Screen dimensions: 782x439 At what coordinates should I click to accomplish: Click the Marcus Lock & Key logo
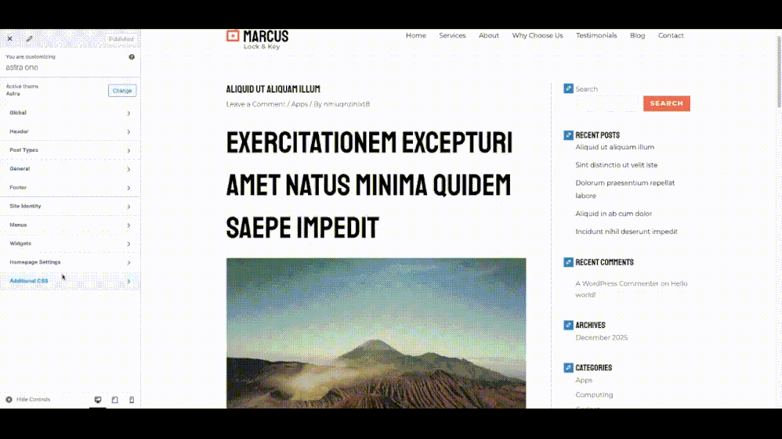257,38
